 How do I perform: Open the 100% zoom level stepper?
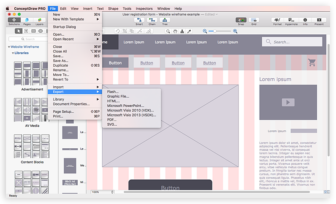pos(112,192)
